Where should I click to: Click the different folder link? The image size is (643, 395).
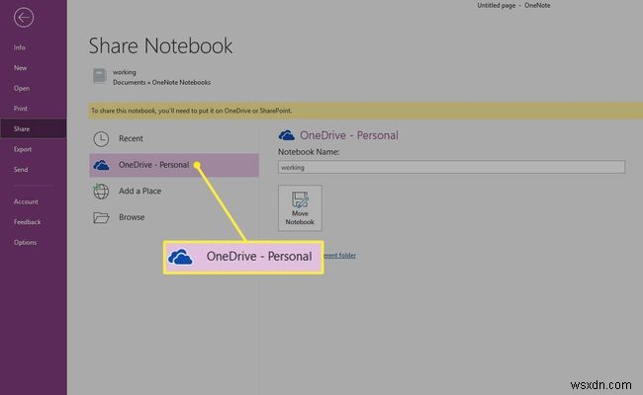pyautogui.click(x=339, y=256)
